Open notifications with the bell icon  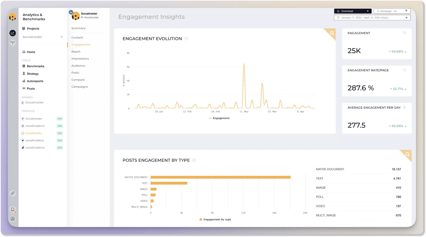12,210
